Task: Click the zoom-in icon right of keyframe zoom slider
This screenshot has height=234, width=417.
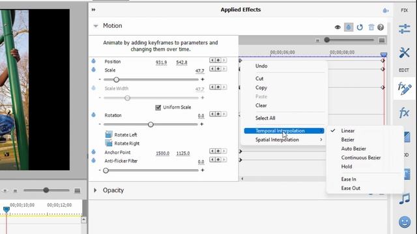Action: [382, 40]
